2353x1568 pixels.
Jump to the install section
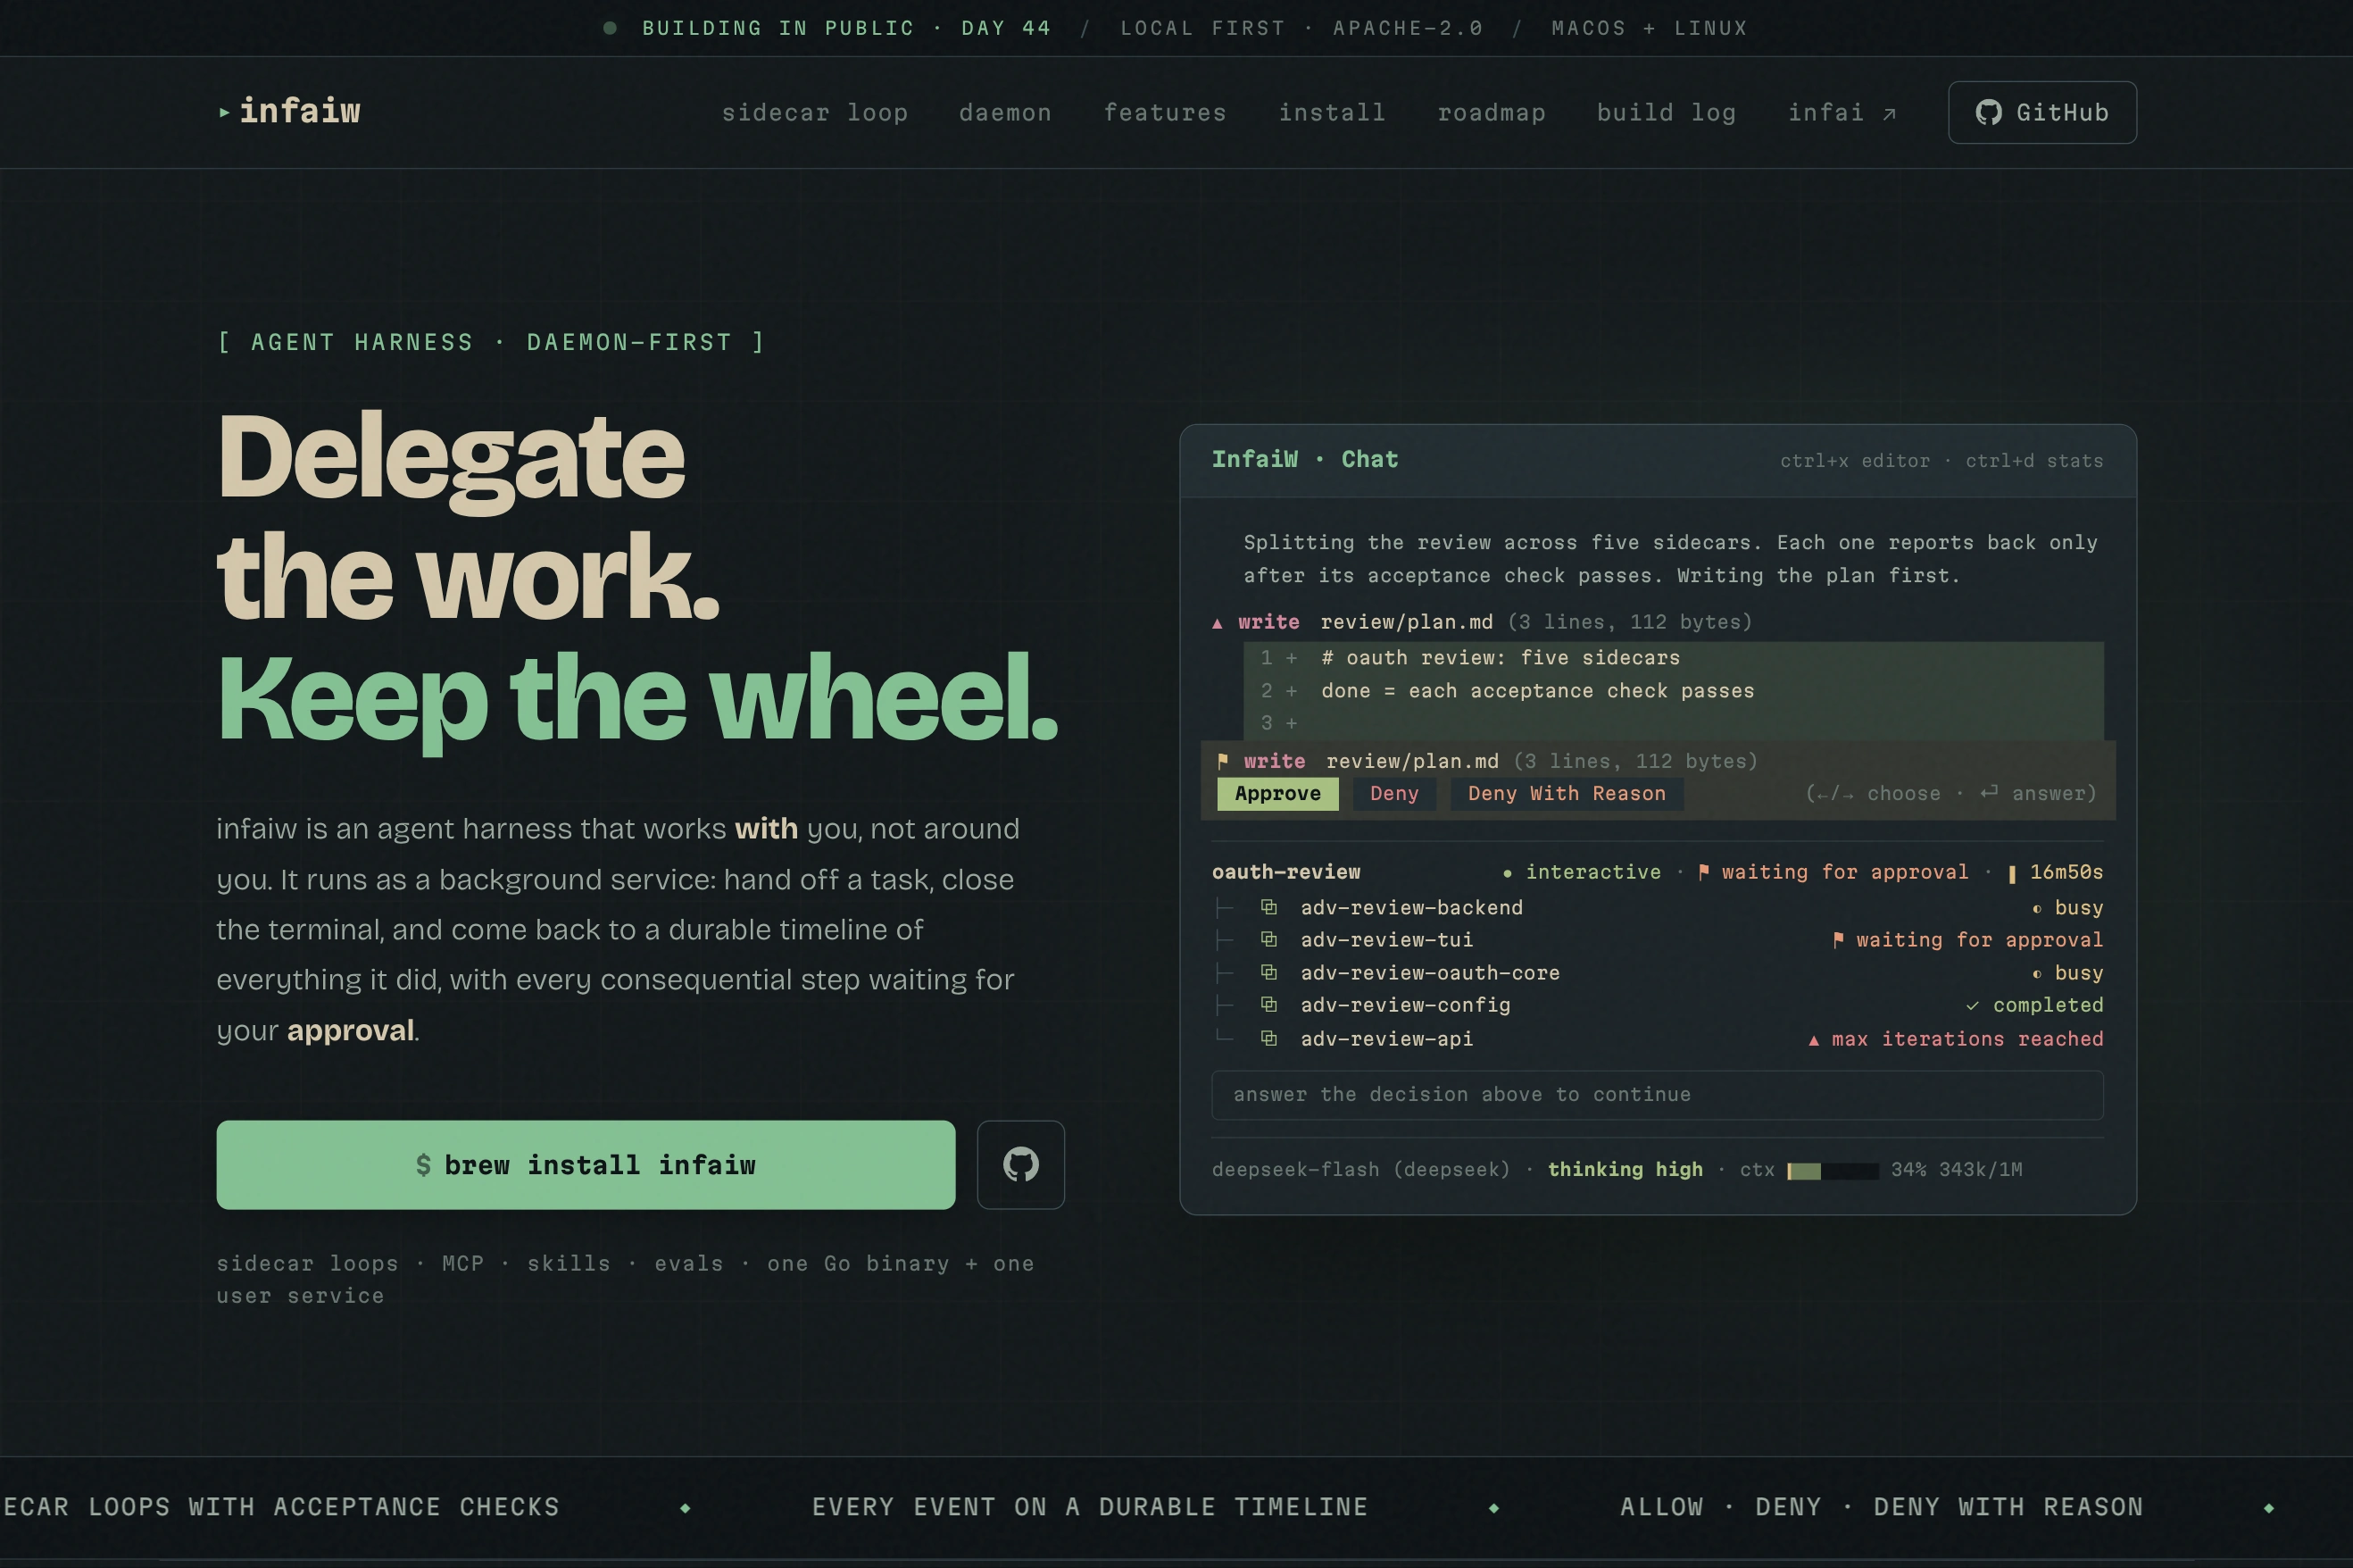coord(1332,113)
